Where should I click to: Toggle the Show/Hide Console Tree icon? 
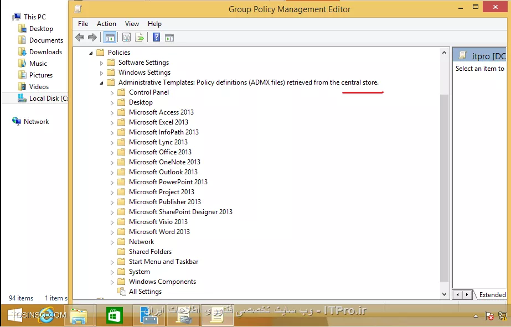110,38
